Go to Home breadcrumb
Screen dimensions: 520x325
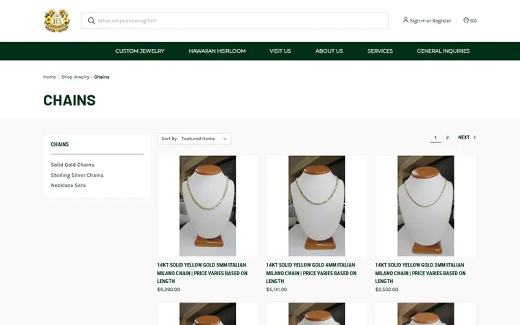(x=49, y=77)
